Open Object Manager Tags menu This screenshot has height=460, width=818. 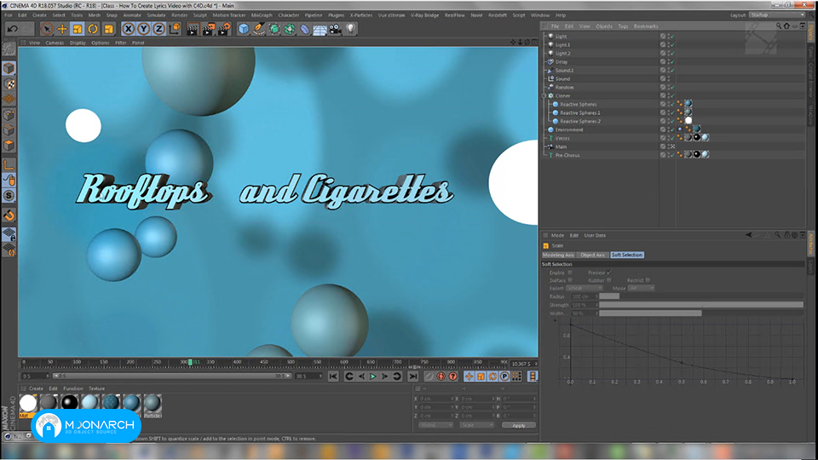coord(623,26)
